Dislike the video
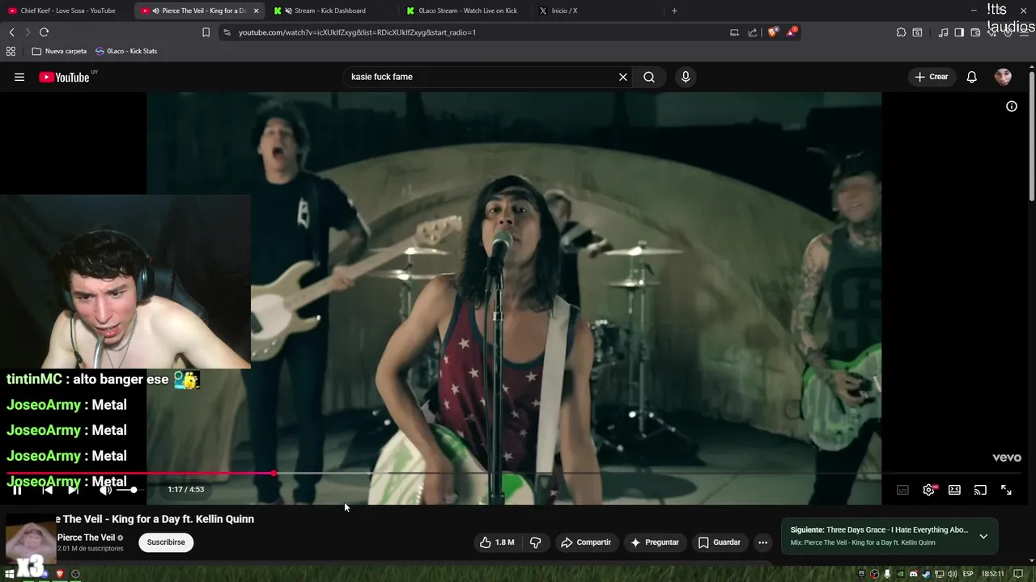 (535, 542)
